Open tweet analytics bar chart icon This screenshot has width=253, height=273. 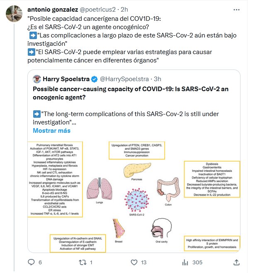185,262
